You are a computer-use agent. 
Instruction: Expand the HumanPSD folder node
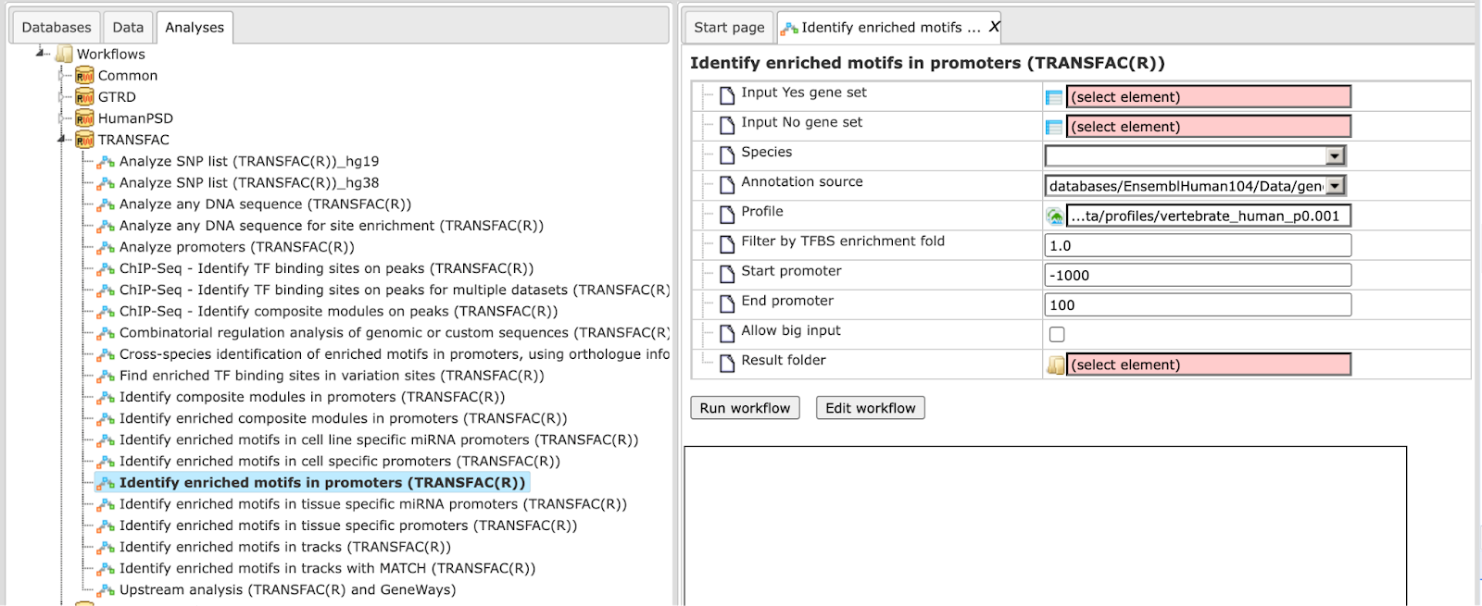click(x=63, y=117)
